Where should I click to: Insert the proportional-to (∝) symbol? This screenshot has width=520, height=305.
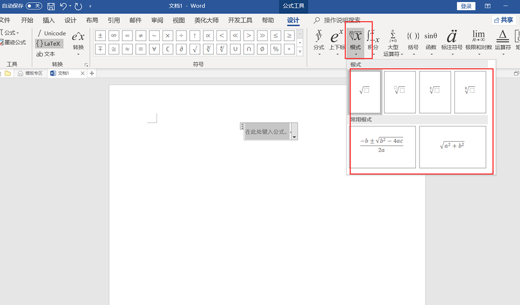208,35
